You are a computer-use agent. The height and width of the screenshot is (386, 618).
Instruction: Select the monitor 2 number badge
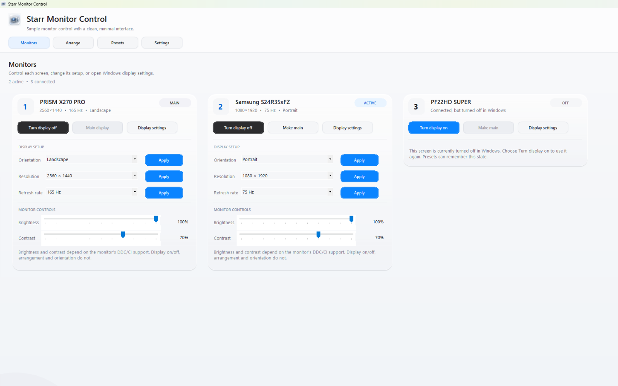click(x=220, y=107)
